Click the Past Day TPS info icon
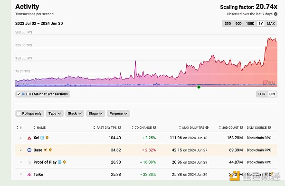Image resolution: width=285 pixels, height=186 pixels. [x=119, y=127]
